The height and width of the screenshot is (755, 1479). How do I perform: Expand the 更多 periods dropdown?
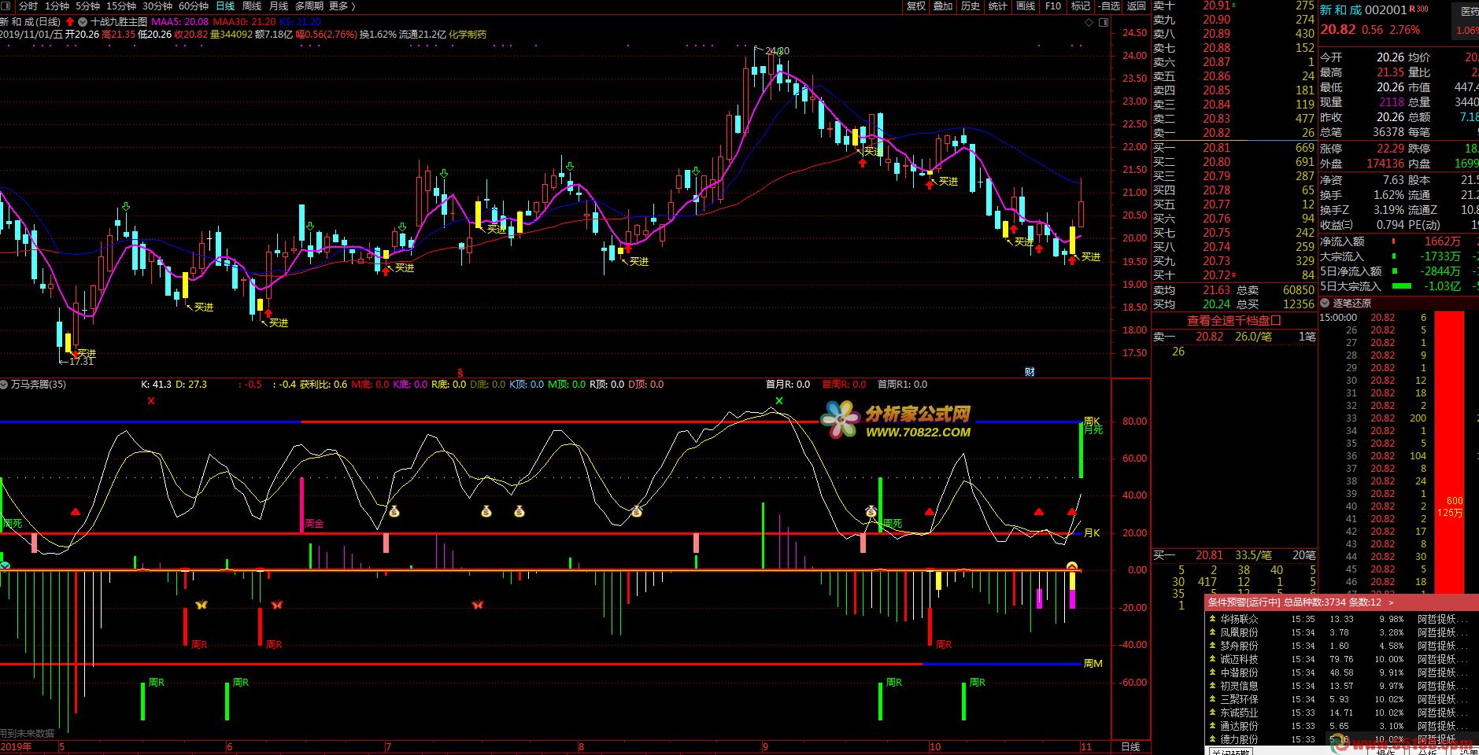tap(342, 6)
